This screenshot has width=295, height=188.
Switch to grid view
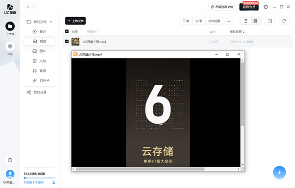tap(255, 21)
